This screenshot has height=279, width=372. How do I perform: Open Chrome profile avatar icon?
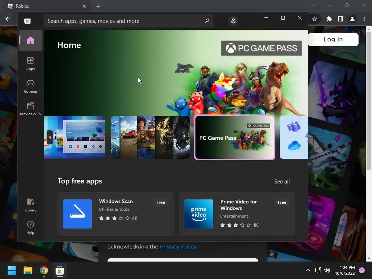pos(352,19)
